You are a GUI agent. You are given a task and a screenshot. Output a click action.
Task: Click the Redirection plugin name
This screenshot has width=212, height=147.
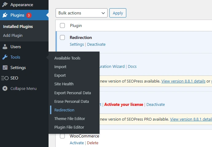(81, 37)
